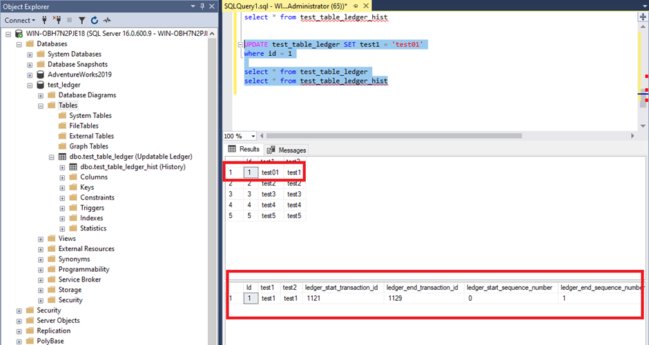Click the ledger_start_sequence_number column header
Image resolution: width=649 pixels, height=345 pixels.
coord(510,288)
